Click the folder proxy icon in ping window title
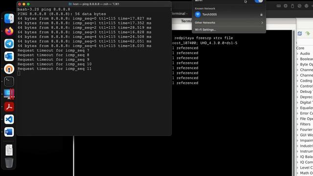Viewport: 313px width, 176px height. (70, 4)
